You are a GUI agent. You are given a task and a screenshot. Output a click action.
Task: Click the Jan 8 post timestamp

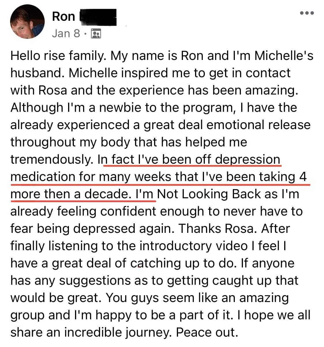[66, 33]
